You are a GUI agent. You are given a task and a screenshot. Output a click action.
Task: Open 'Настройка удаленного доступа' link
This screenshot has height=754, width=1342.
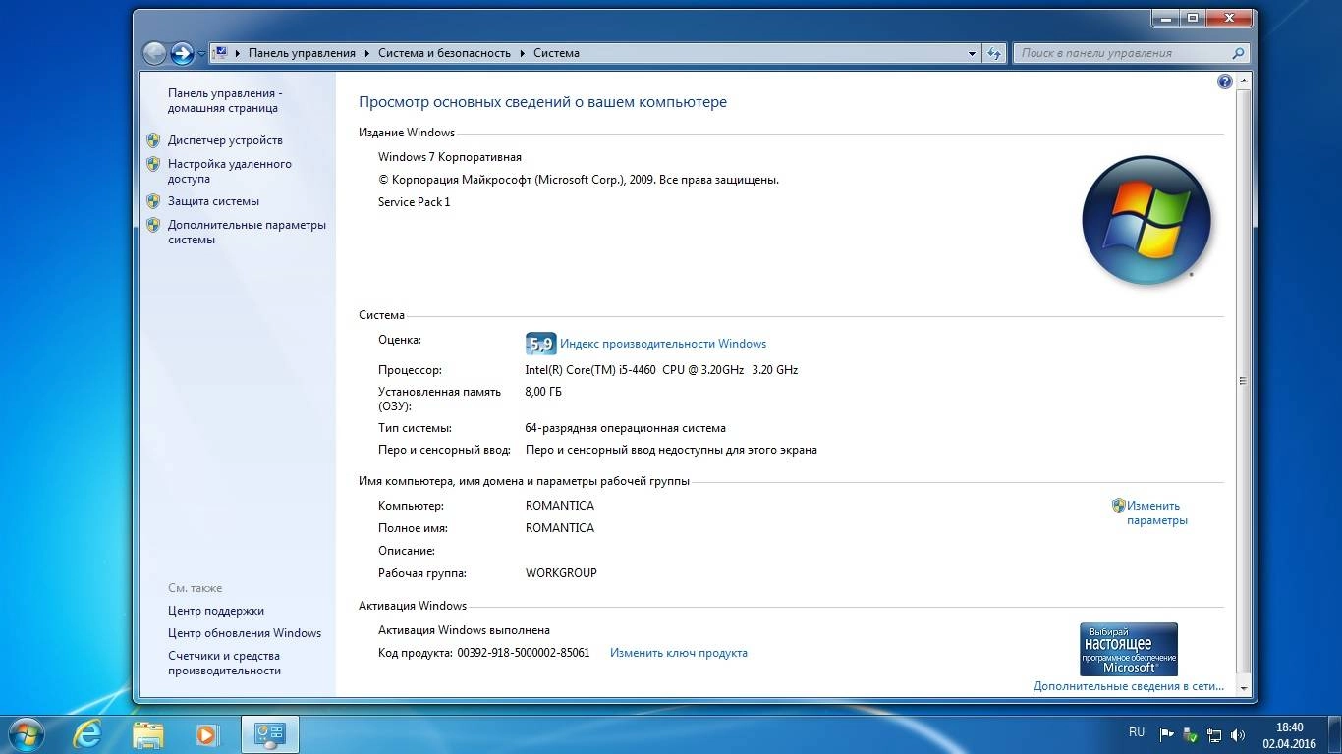pyautogui.click(x=229, y=172)
